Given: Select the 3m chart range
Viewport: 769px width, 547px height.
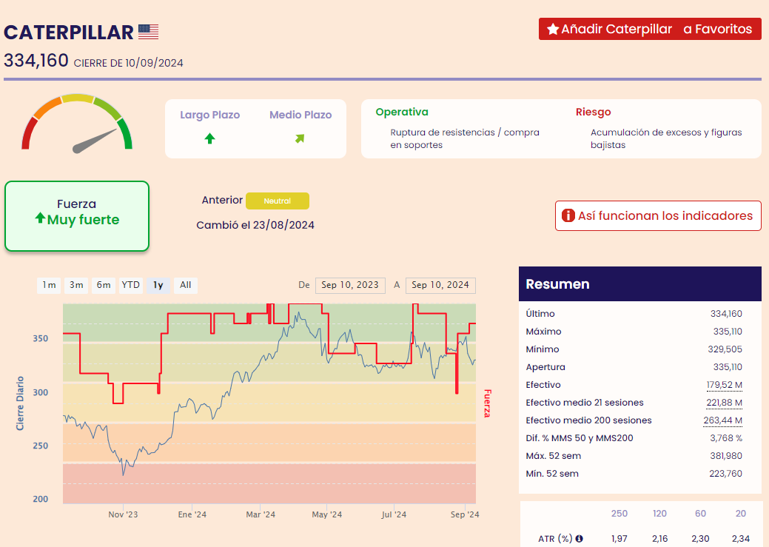Looking at the screenshot, I should (x=76, y=285).
